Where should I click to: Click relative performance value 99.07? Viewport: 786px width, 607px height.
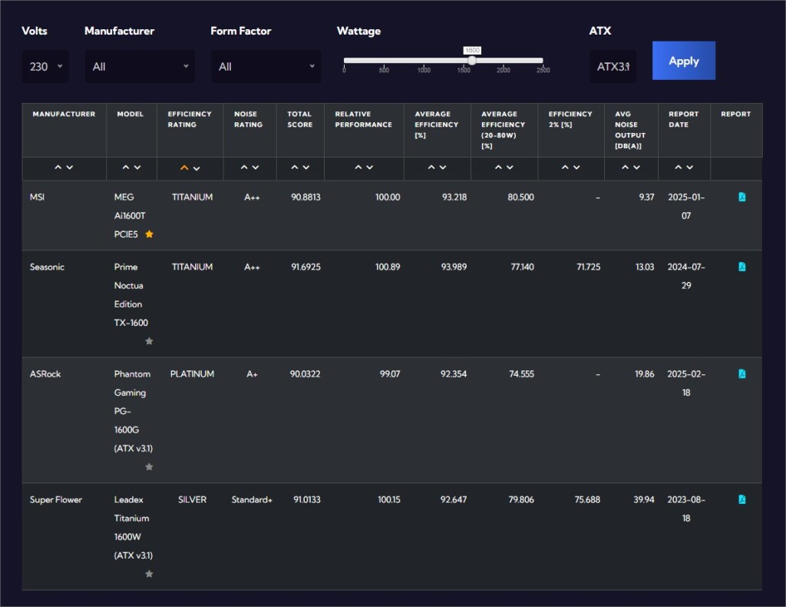click(389, 373)
